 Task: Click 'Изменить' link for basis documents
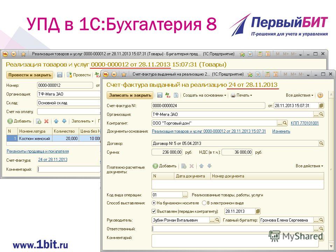(281, 131)
